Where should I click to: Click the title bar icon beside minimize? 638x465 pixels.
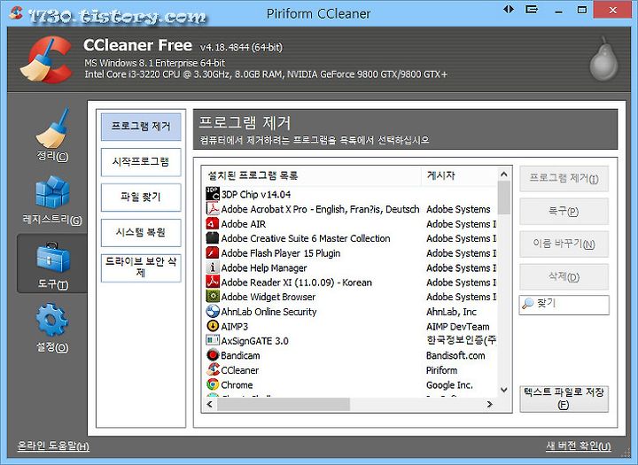532,9
